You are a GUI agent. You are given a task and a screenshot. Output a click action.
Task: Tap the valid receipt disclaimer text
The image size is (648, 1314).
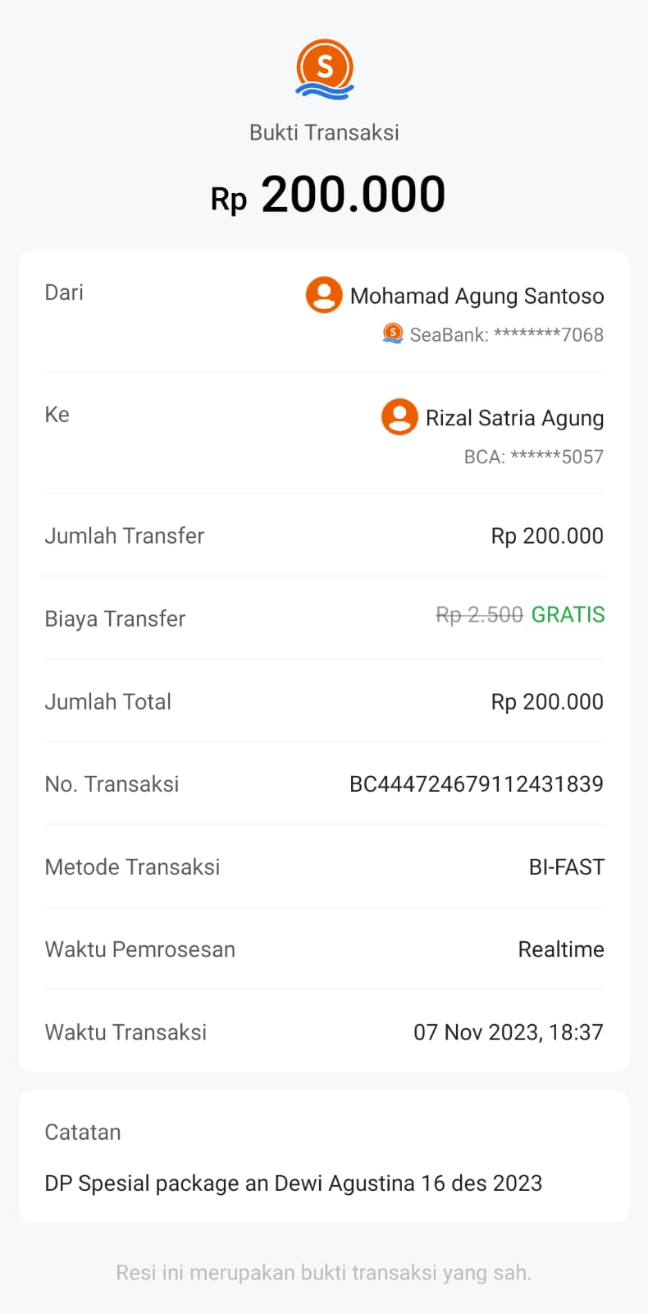click(x=324, y=1272)
